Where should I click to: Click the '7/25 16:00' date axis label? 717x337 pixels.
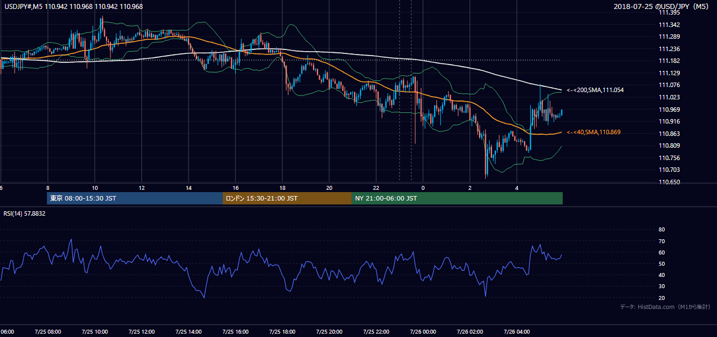(235, 331)
